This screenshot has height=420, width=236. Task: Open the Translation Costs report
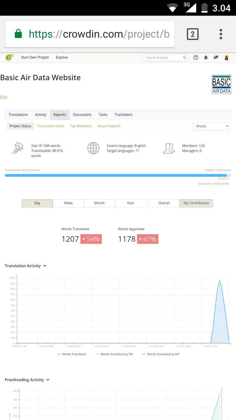(51, 126)
